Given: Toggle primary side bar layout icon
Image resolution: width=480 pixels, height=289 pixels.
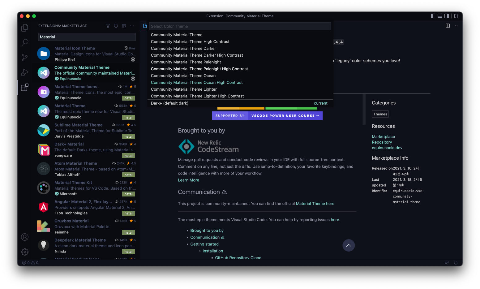Looking at the screenshot, I should [433, 16].
